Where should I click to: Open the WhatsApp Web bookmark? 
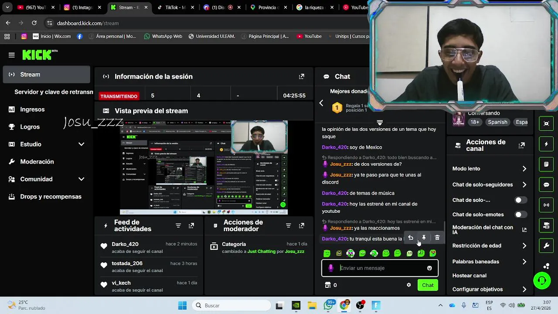click(x=163, y=37)
